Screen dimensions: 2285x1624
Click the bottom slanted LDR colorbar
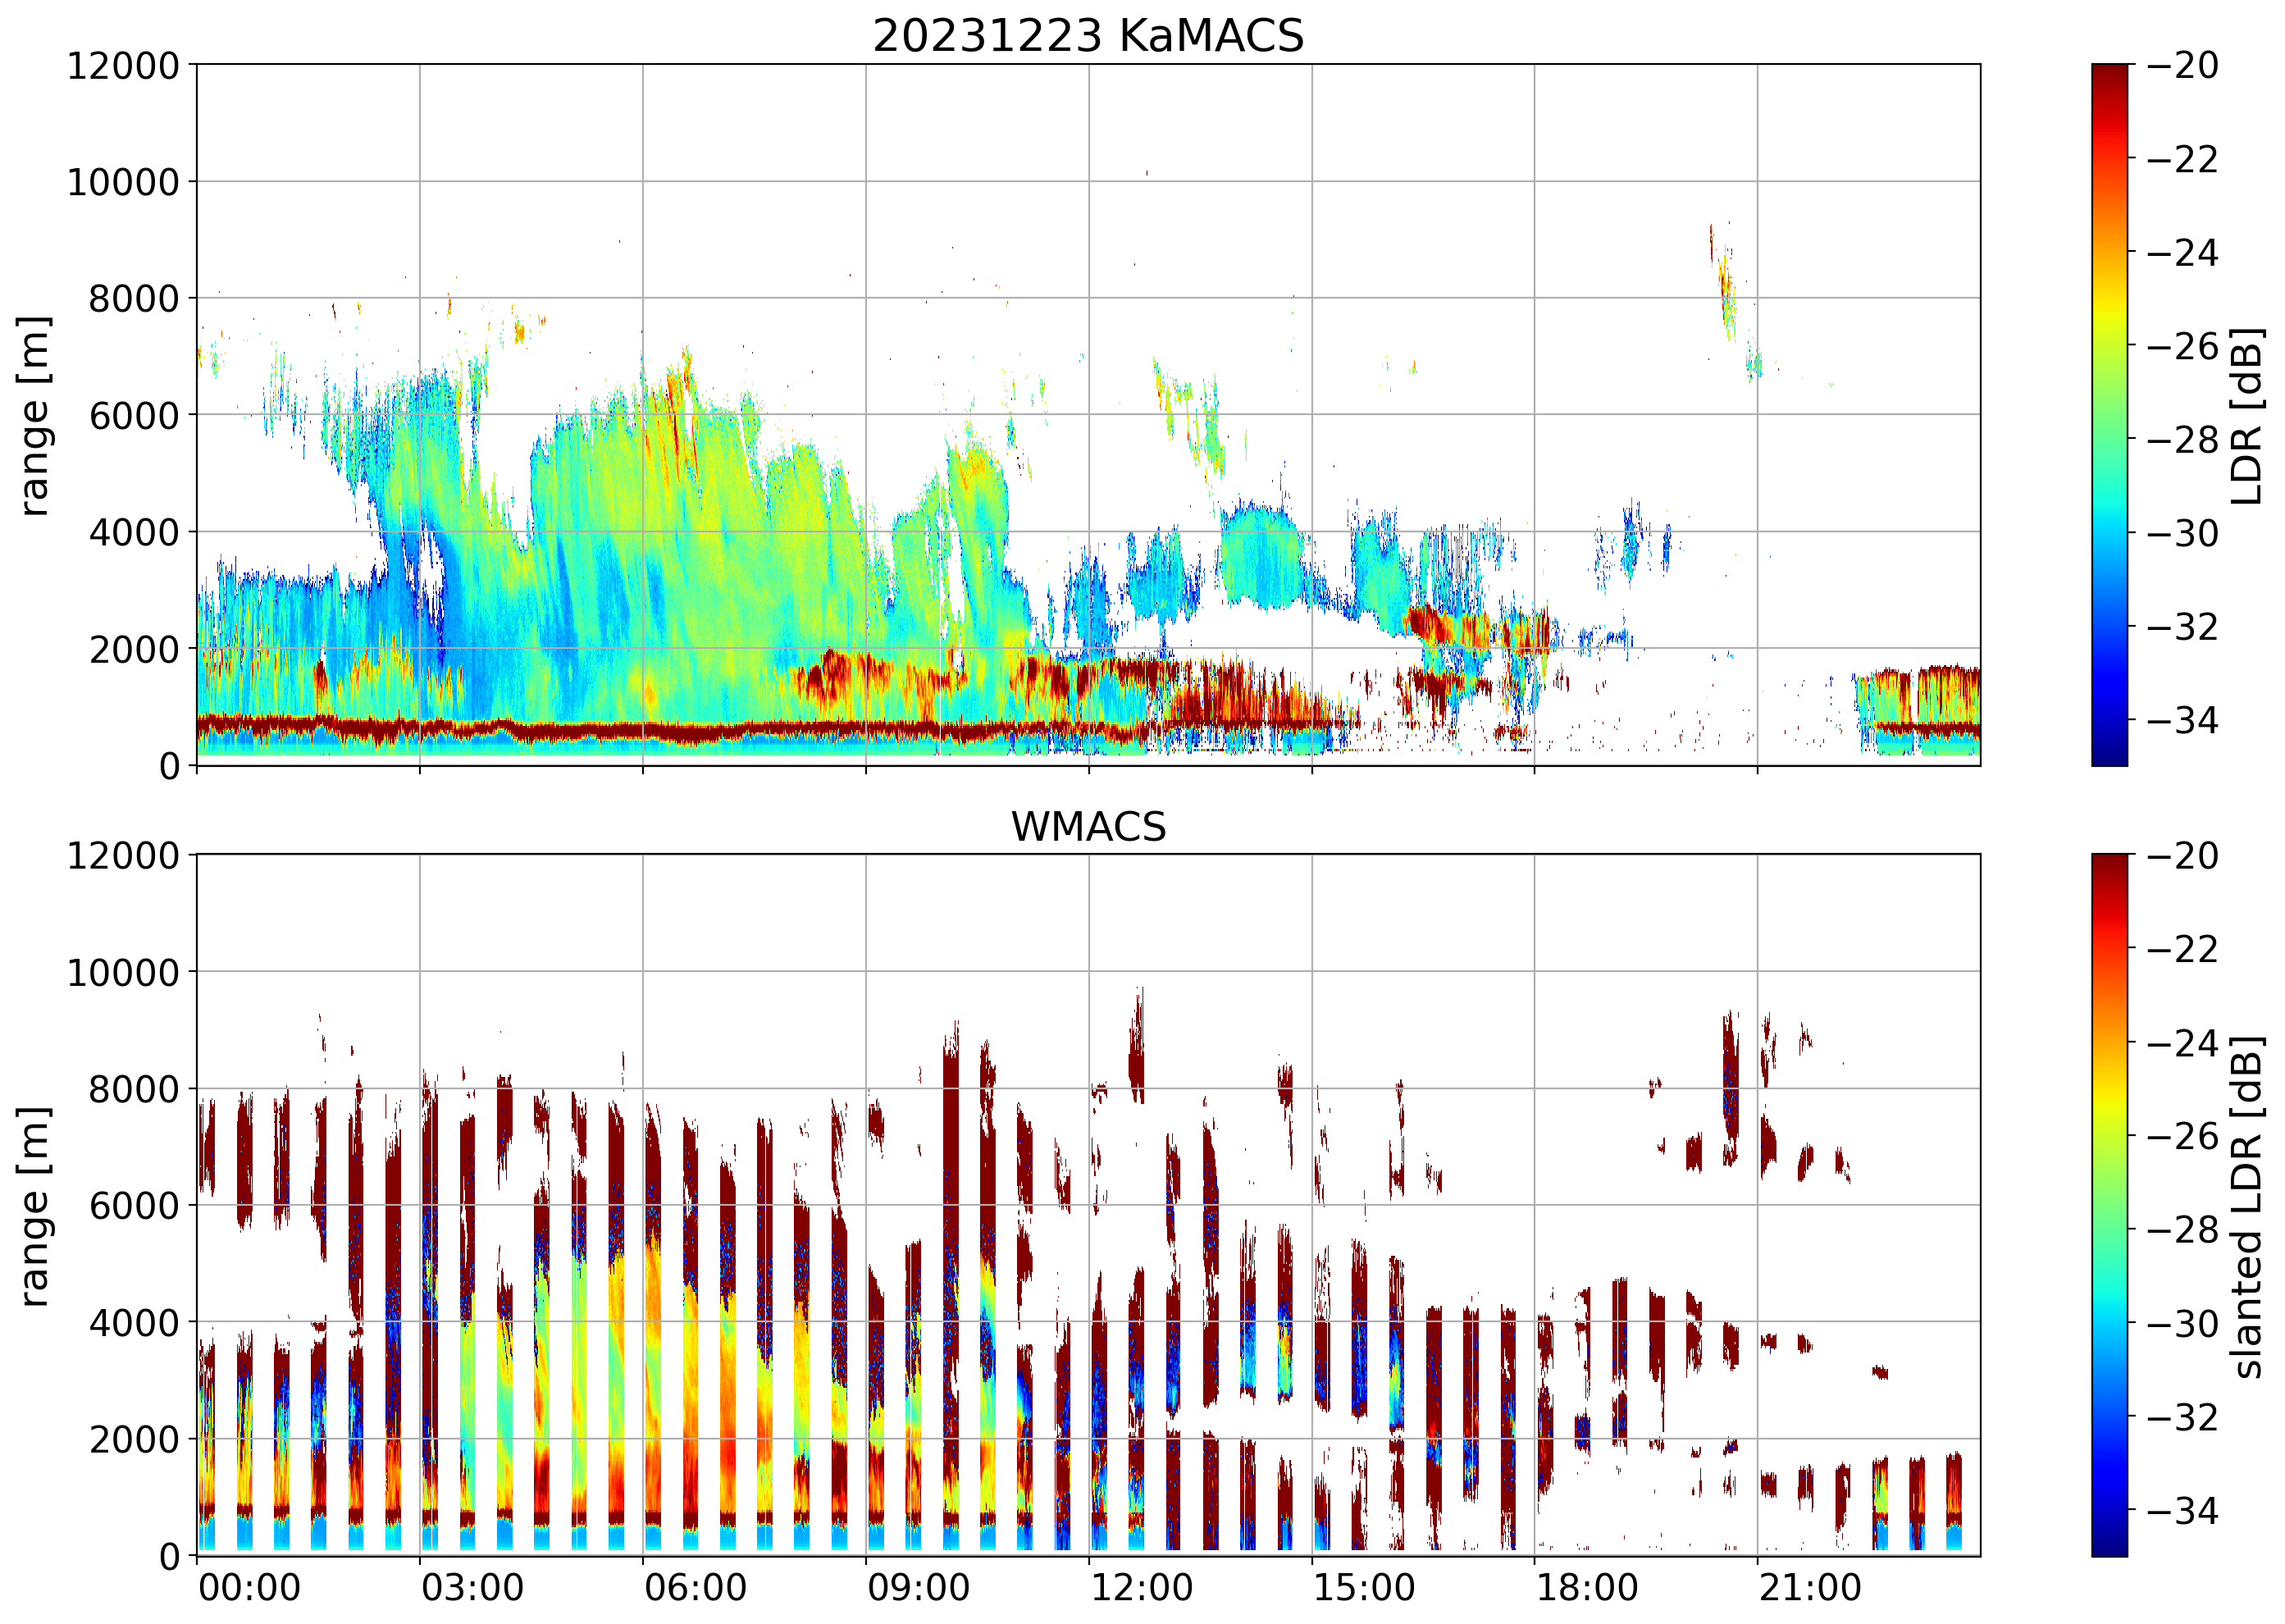[2109, 1205]
